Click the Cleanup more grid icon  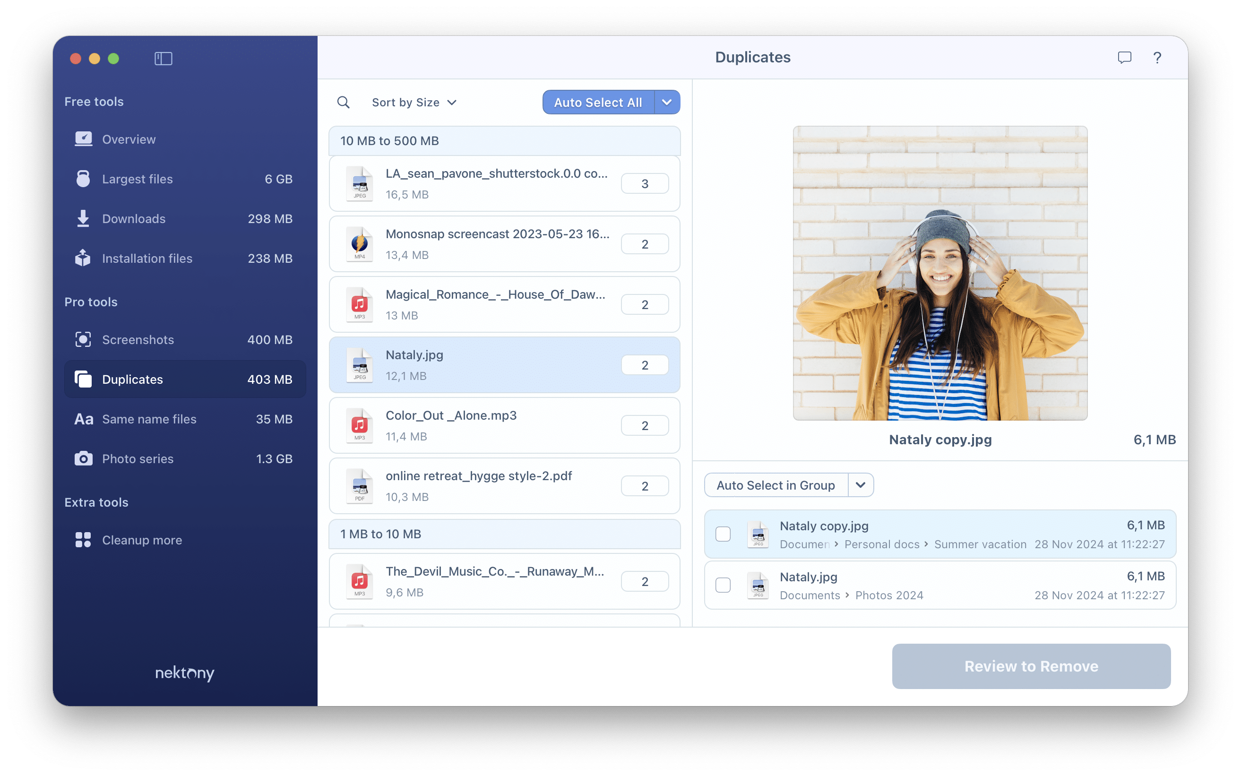83,540
